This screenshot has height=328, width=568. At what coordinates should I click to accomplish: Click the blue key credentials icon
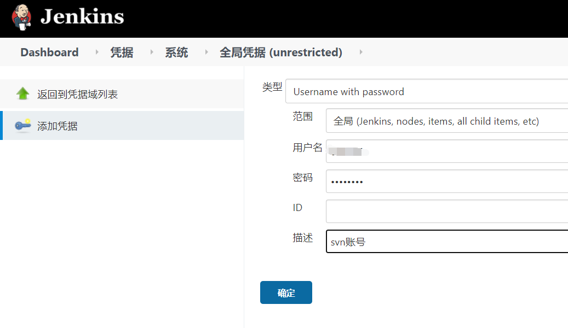(x=23, y=126)
